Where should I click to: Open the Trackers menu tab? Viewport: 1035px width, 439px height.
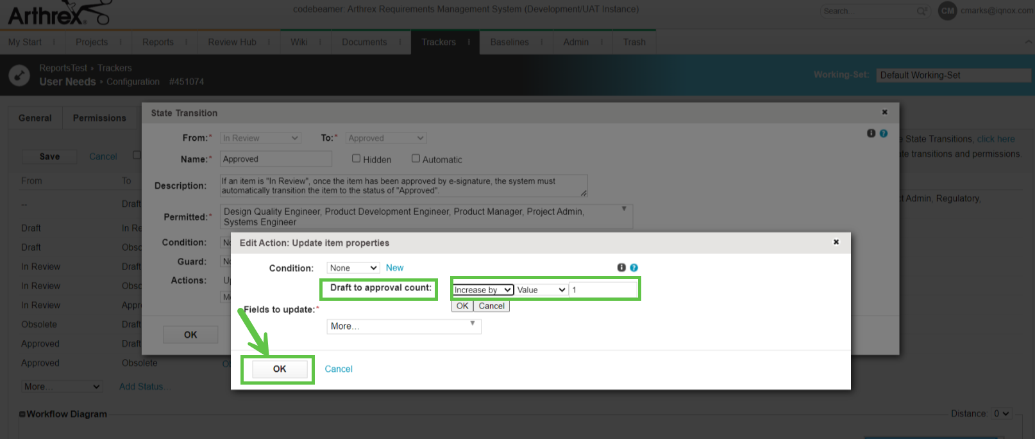pyautogui.click(x=439, y=42)
